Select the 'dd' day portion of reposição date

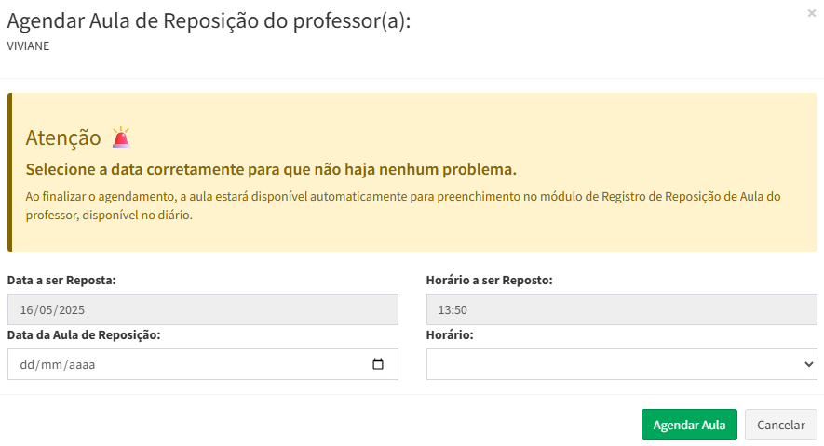(x=26, y=364)
